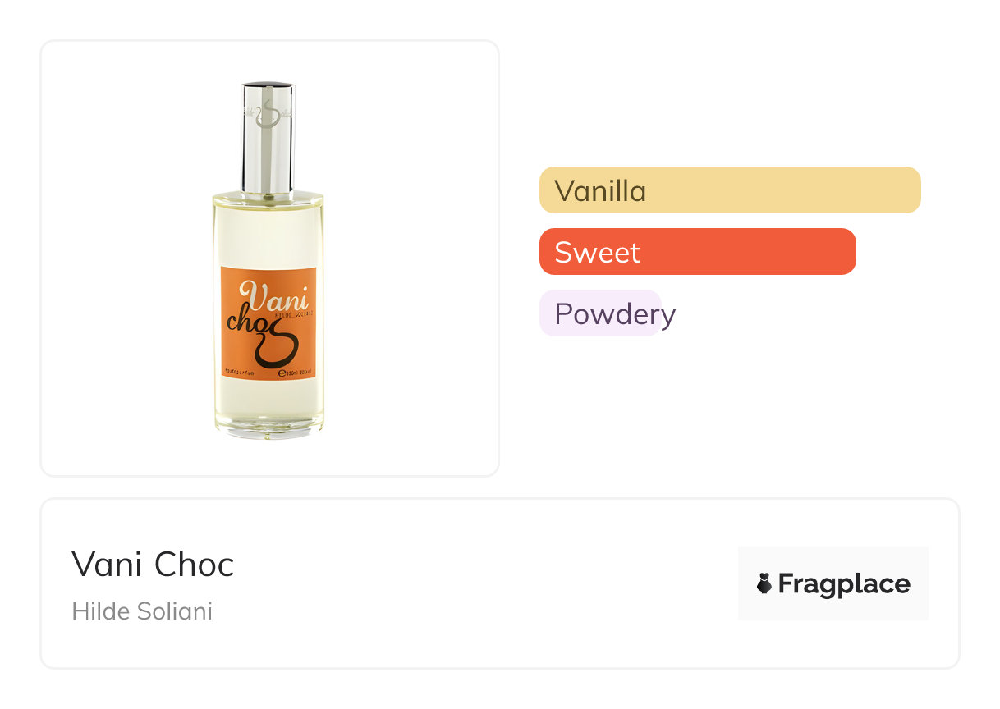Click the glass base of the bottle
Image resolution: width=1000 pixels, height=709 pixels.
click(x=268, y=427)
